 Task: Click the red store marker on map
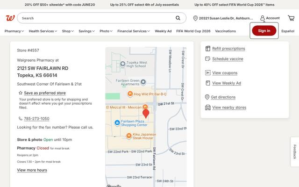(146, 114)
